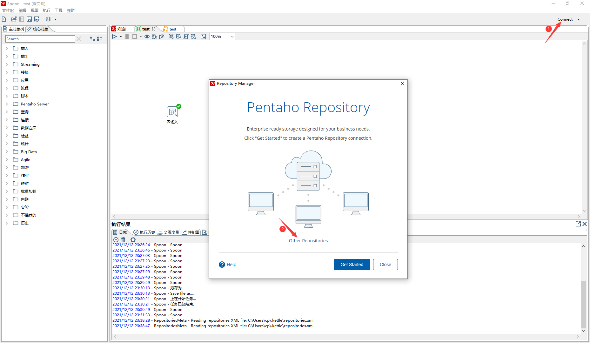This screenshot has height=343, width=590.
Task: Select the 数据仓库 tree folder
Action: click(25, 128)
